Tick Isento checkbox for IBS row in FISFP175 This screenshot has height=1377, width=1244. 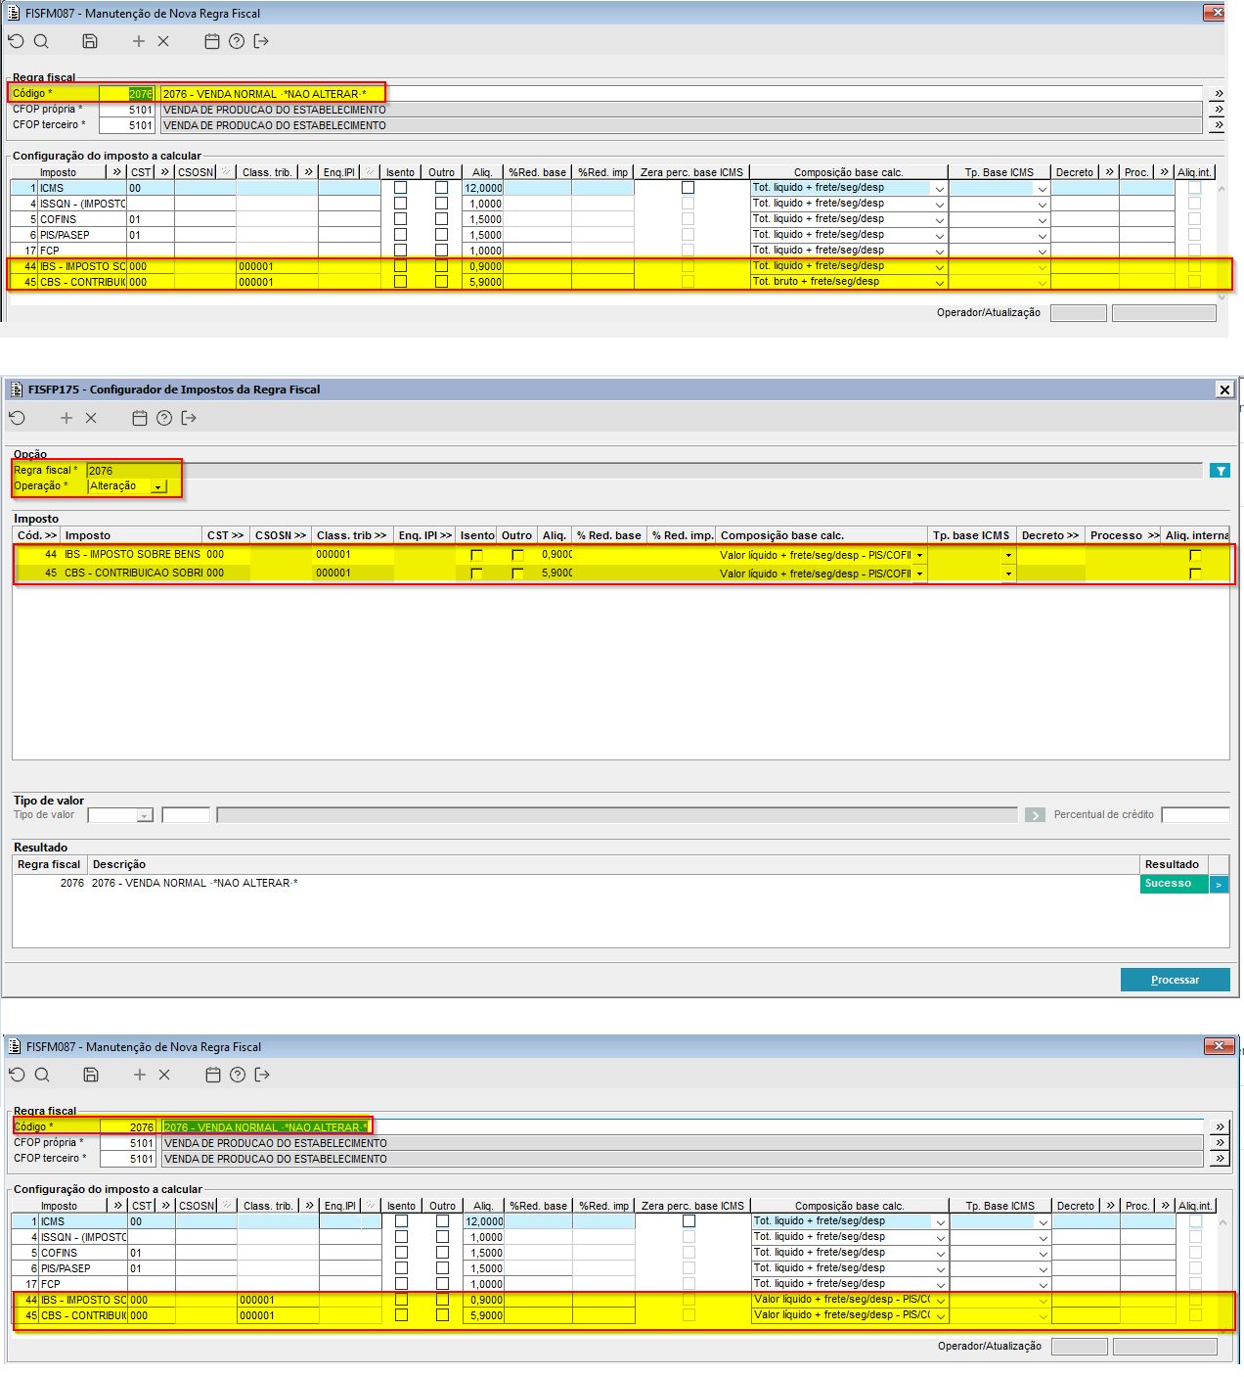click(476, 555)
